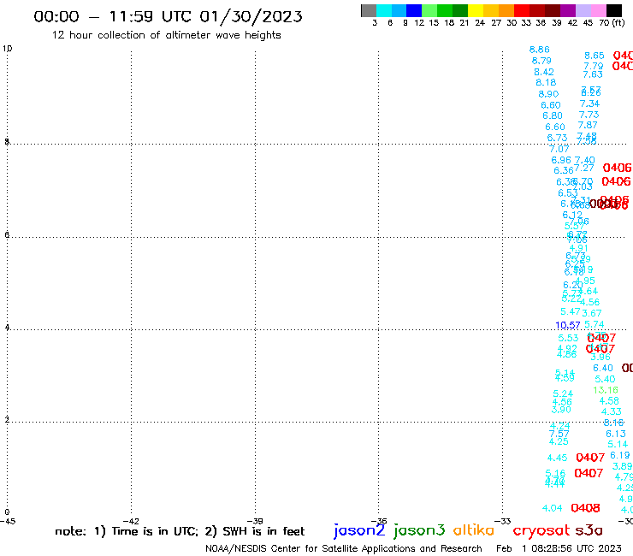Pick the light green swatch in the legend
Viewport: 633px width, 556px height.
tap(430, 10)
